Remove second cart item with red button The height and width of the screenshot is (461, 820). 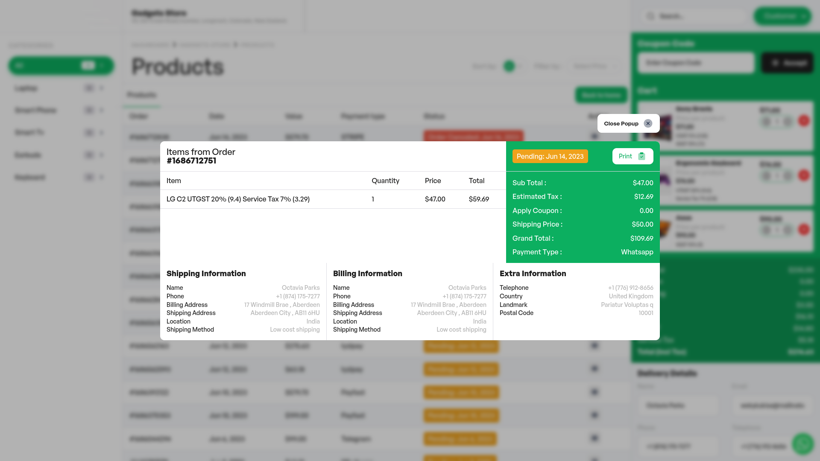pos(804,175)
